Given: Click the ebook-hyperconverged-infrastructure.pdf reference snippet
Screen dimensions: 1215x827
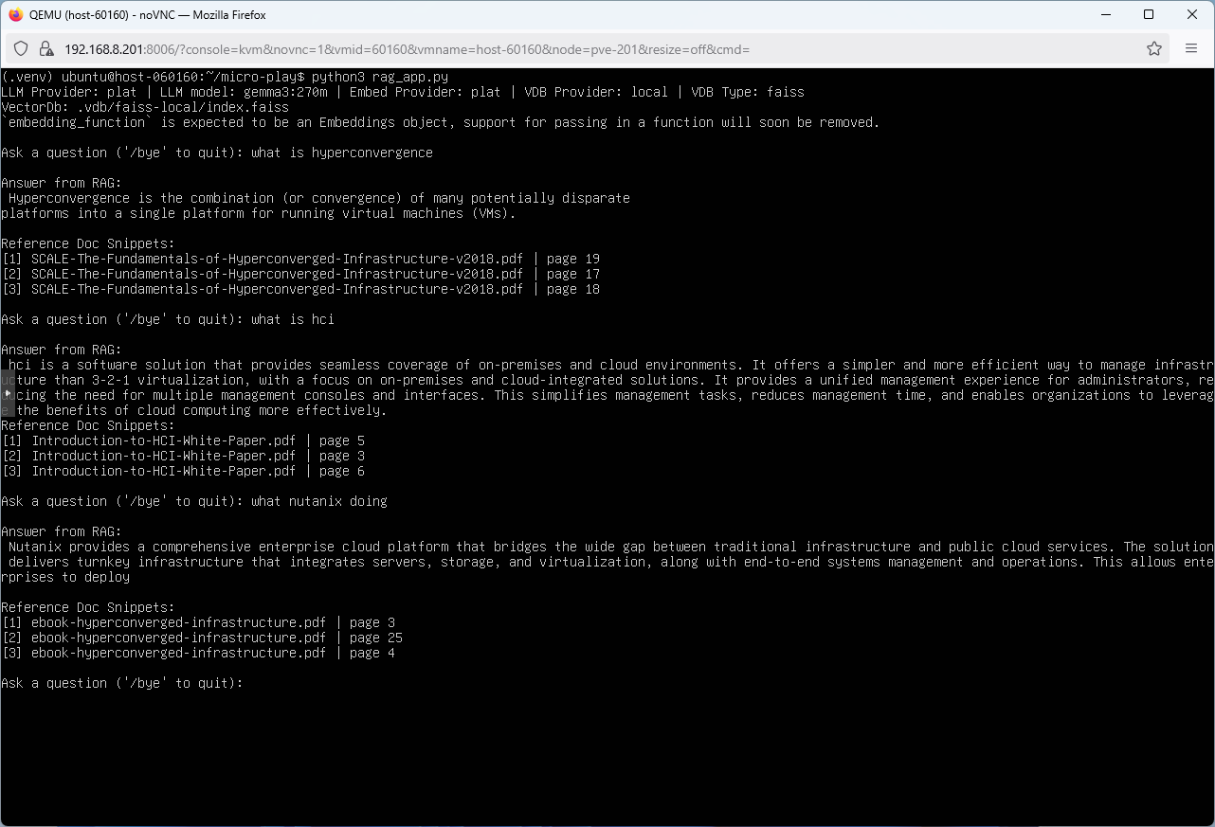Looking at the screenshot, I should (177, 622).
